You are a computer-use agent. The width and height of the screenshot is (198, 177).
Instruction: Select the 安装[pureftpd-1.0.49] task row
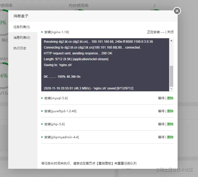107,111
